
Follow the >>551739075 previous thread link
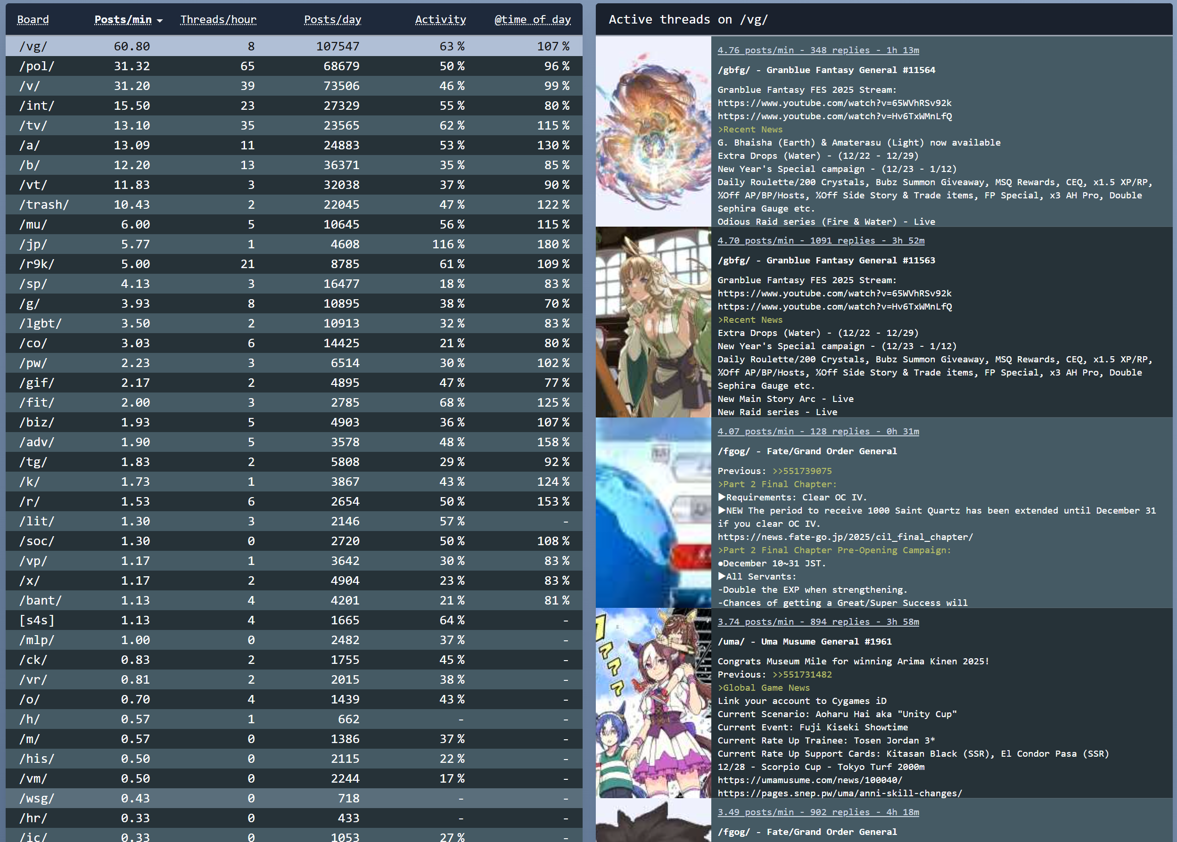pos(801,471)
